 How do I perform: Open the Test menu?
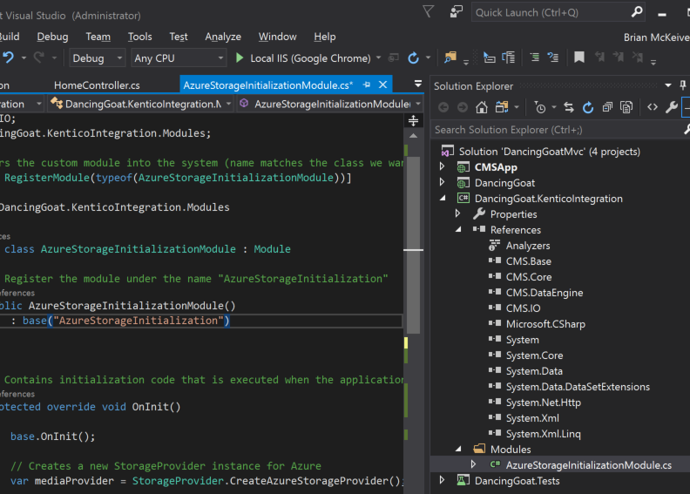click(179, 37)
